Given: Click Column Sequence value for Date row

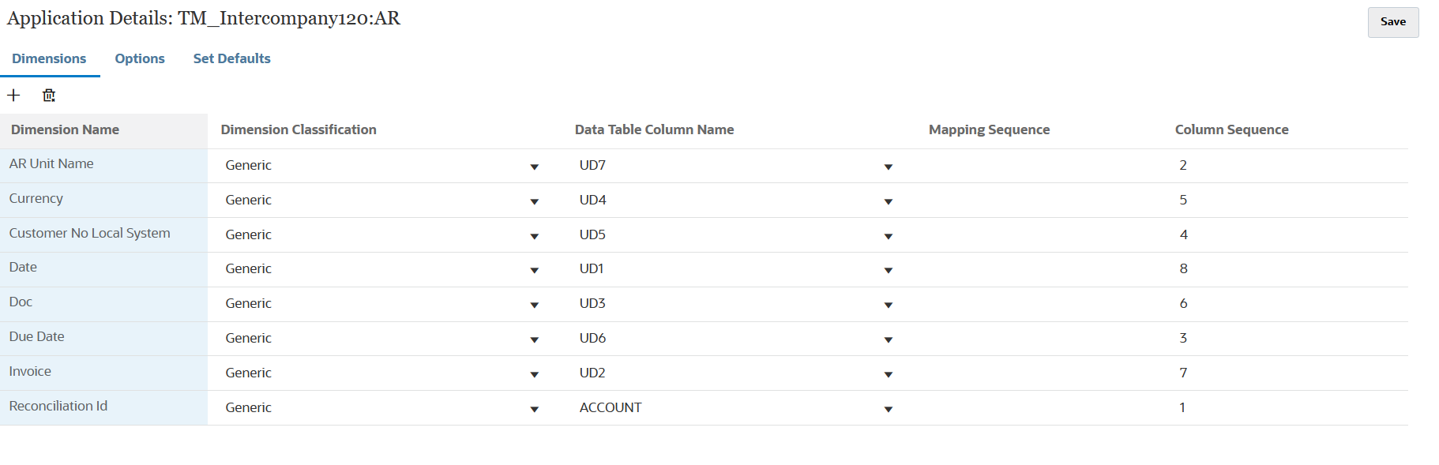Looking at the screenshot, I should point(1183,269).
